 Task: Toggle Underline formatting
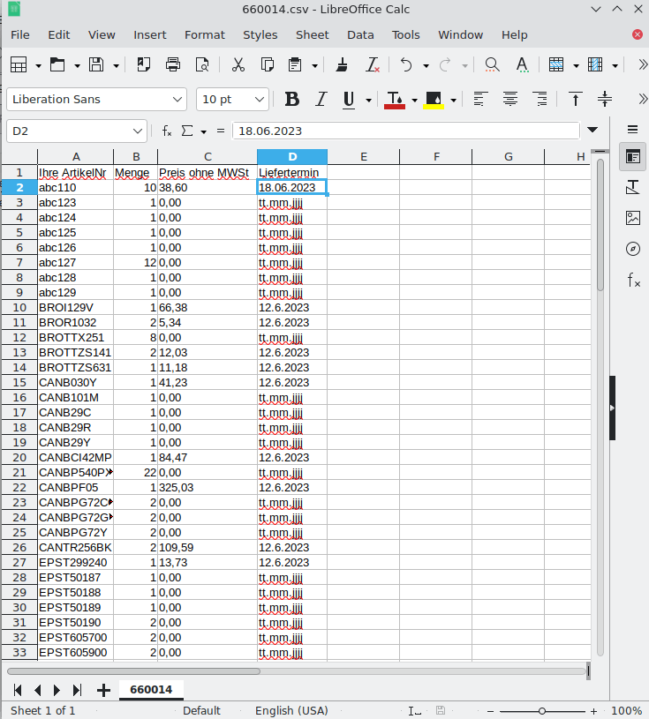349,99
